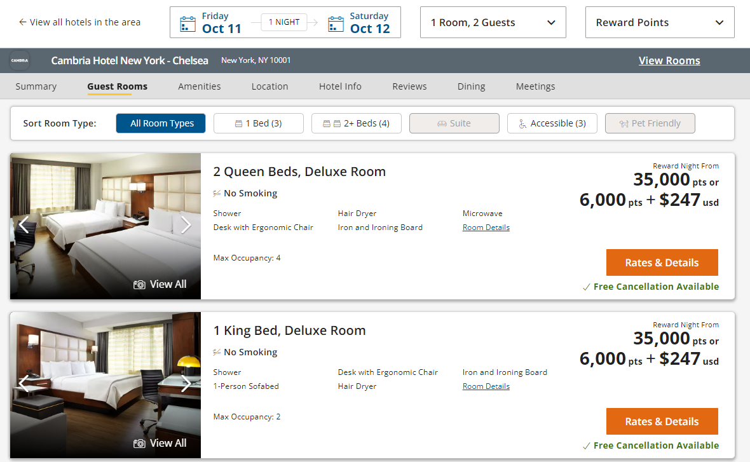Open the photo gallery via the View All camera icon
The width and height of the screenshot is (750, 462).
(x=139, y=284)
